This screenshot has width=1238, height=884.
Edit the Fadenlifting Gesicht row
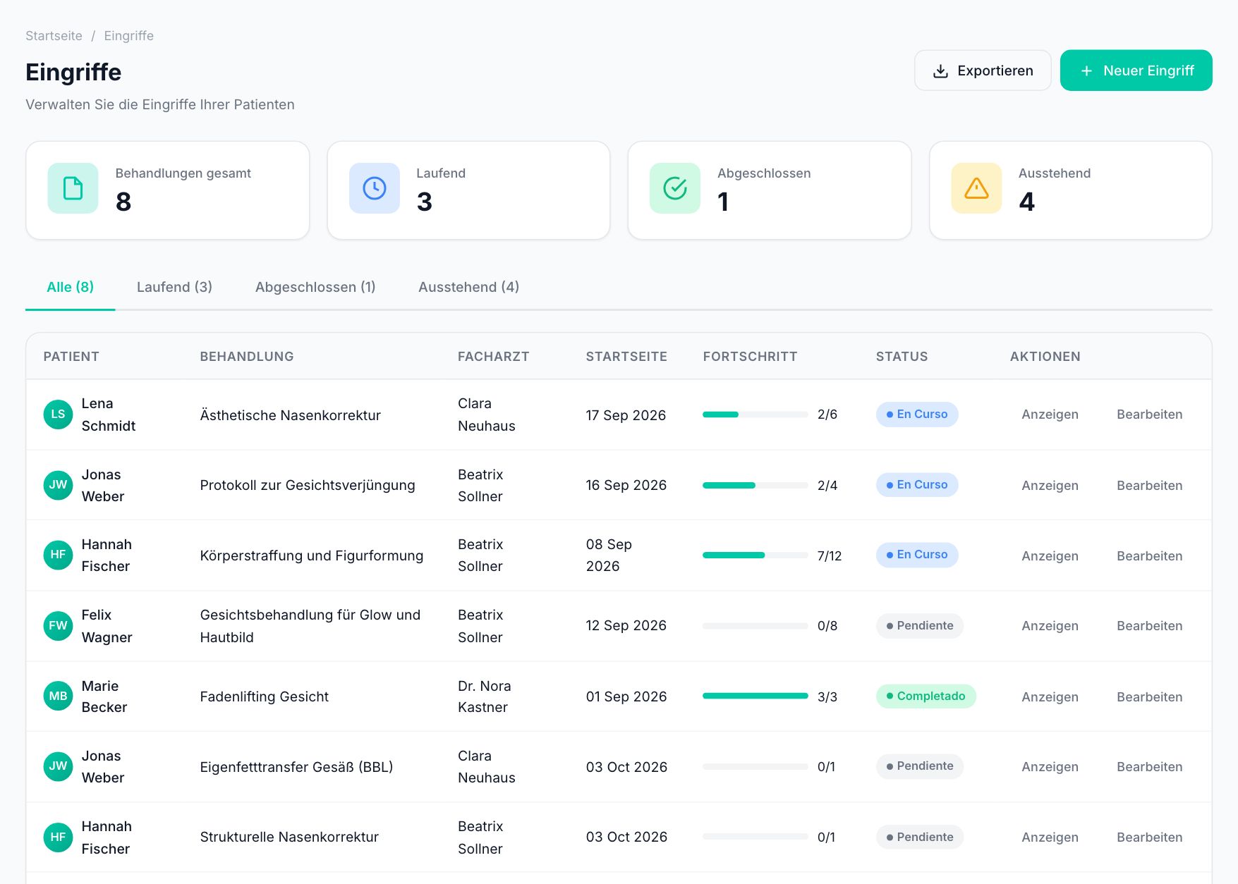coord(1149,697)
